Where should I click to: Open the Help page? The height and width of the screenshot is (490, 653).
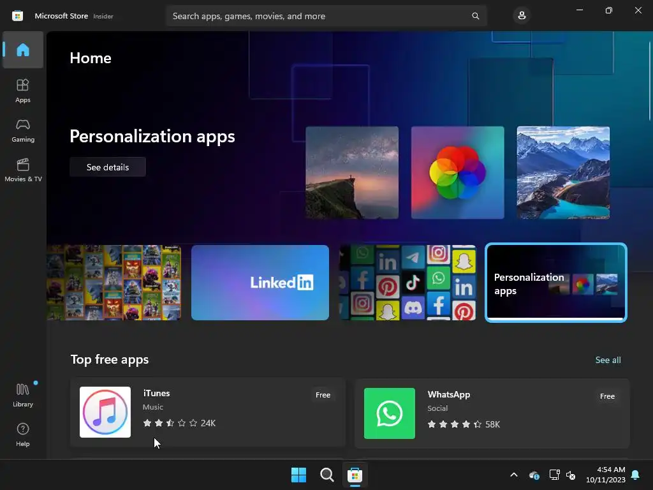point(23,434)
